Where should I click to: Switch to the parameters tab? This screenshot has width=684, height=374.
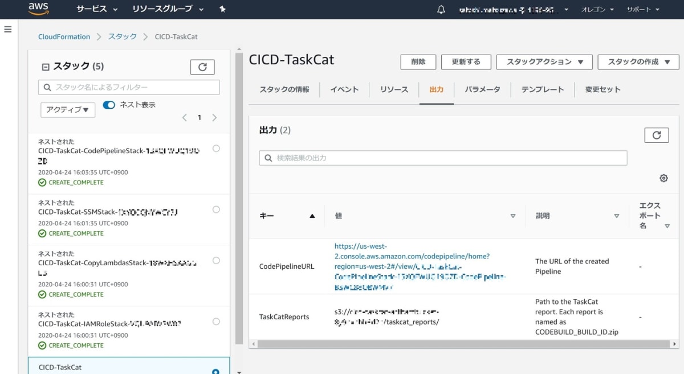pos(482,90)
